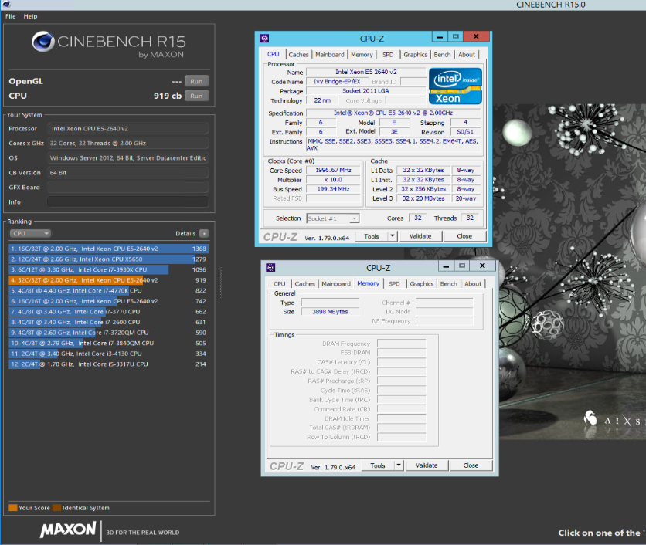The image size is (646, 545).
Task: Click the top CPU-Z window icon
Action: [264, 39]
